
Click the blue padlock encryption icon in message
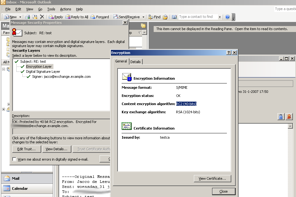point(281,117)
